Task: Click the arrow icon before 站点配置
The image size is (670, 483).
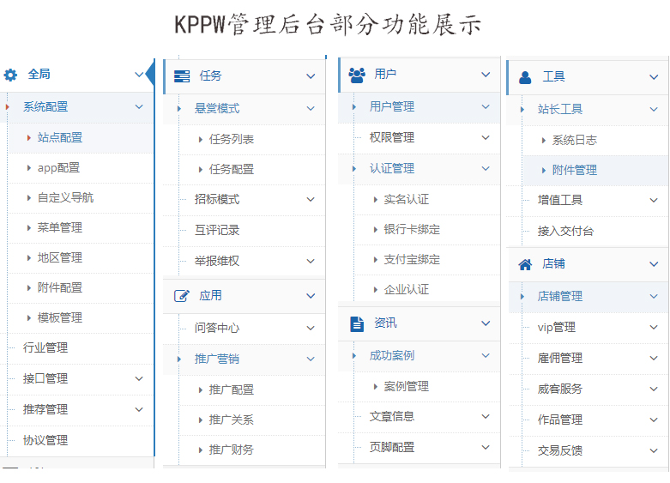Action: (28, 137)
